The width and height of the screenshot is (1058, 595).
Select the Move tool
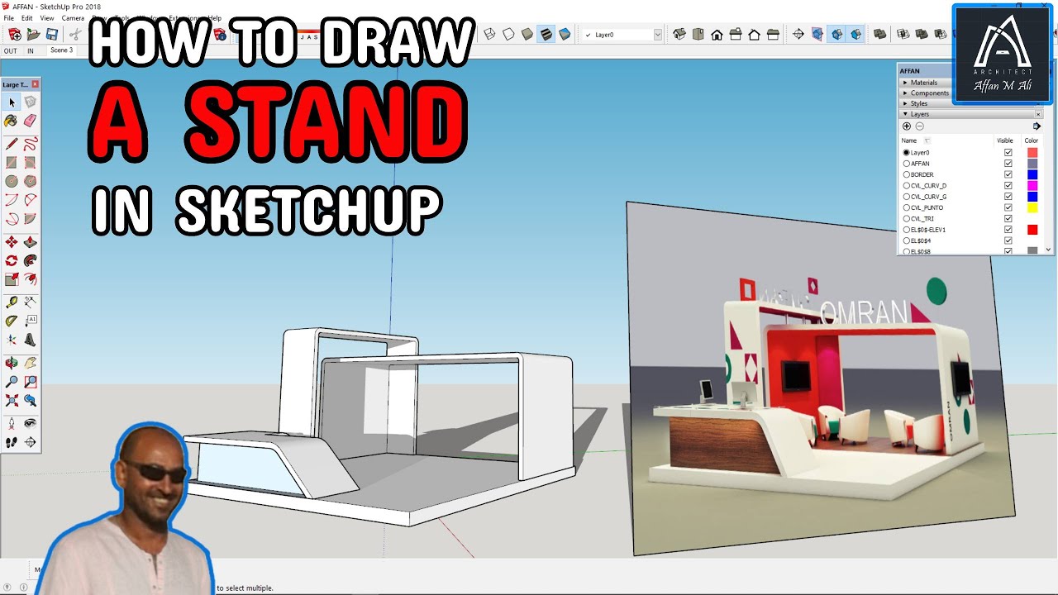pyautogui.click(x=12, y=242)
